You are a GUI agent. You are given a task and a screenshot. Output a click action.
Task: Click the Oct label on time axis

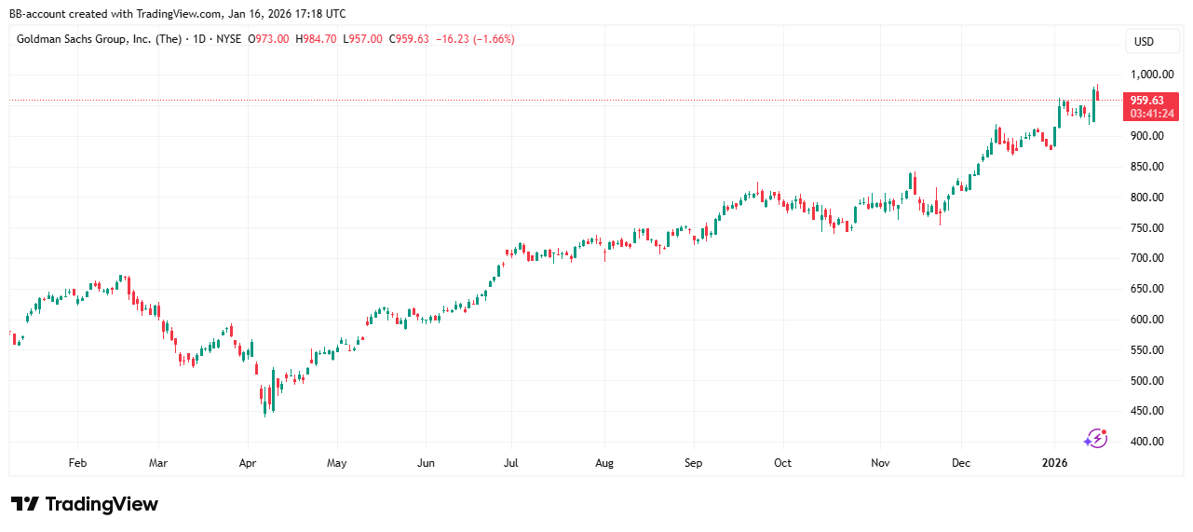783,462
